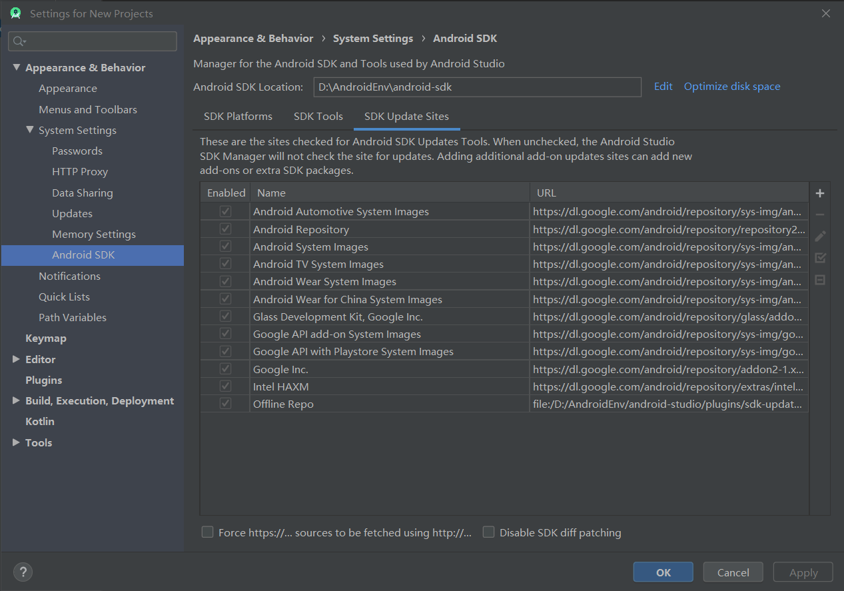Open Updates settings in the tree

click(x=72, y=213)
